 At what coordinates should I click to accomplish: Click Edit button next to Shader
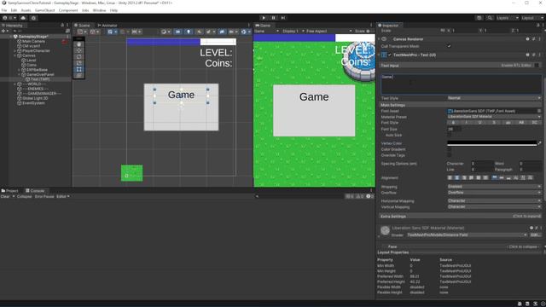[536, 235]
